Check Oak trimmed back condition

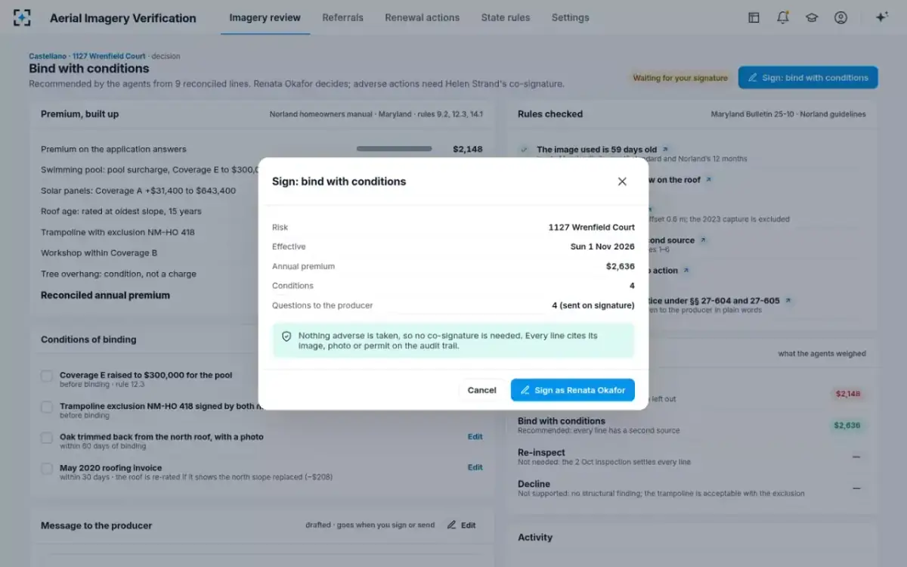pos(47,438)
